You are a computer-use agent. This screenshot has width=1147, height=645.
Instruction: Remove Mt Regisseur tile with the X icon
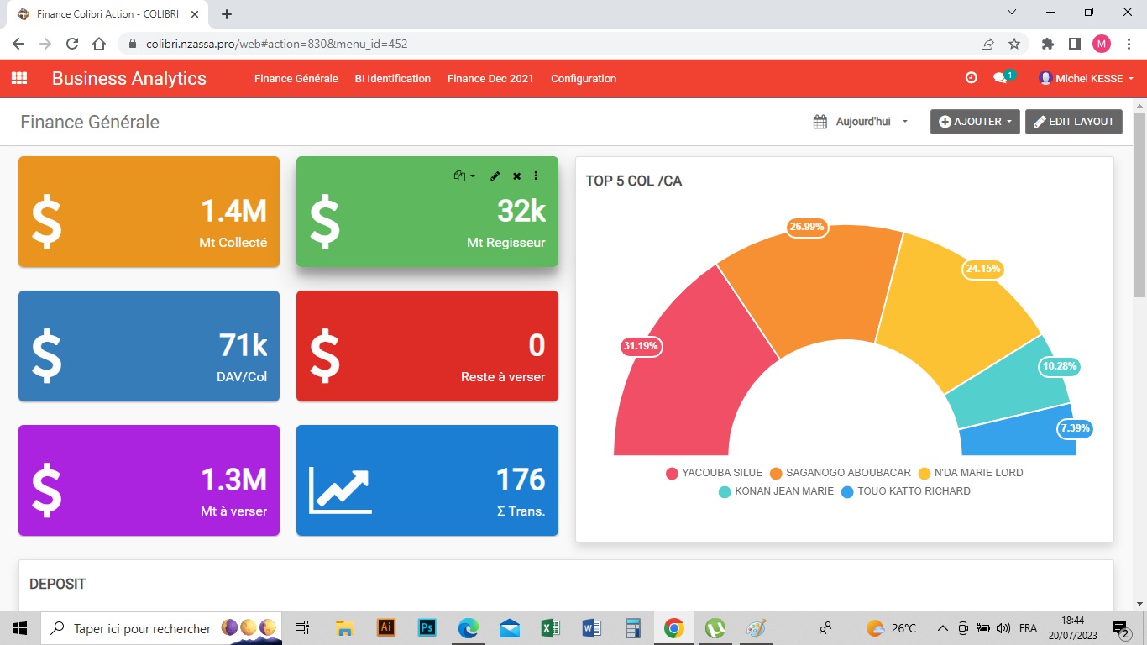(516, 176)
